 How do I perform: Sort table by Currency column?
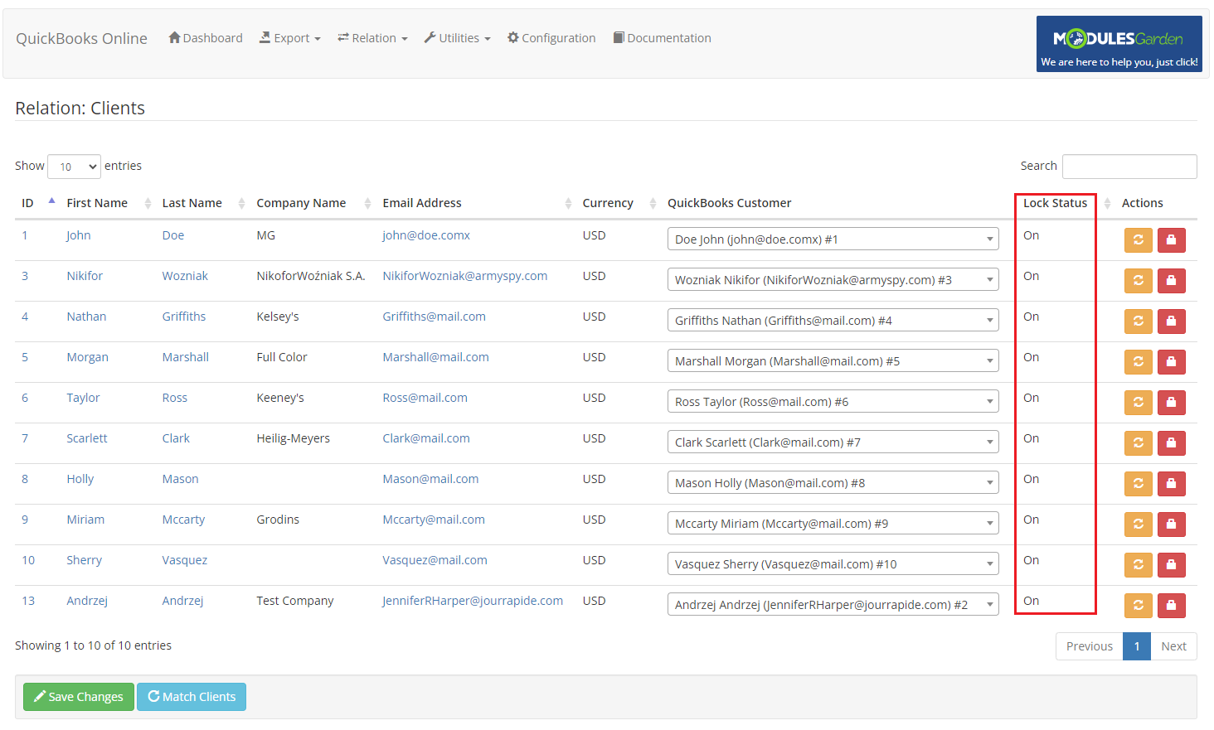(x=619, y=203)
